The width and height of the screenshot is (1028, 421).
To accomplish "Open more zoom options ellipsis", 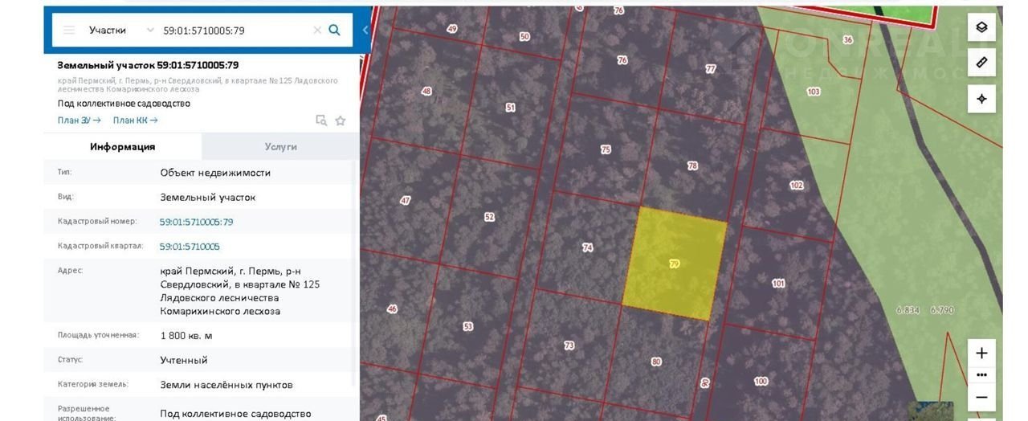I will point(981,374).
